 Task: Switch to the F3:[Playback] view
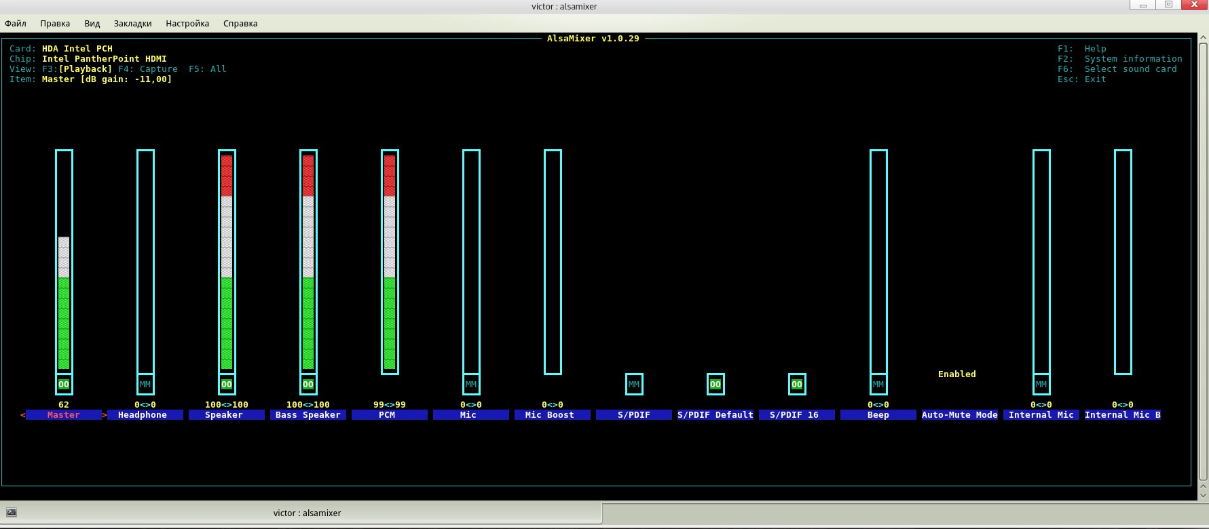77,69
